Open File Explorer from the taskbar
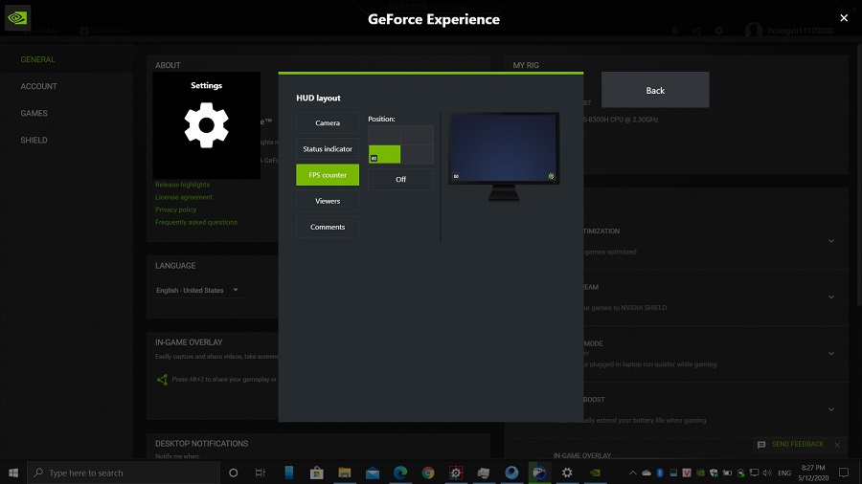This screenshot has width=862, height=484. pyautogui.click(x=345, y=473)
